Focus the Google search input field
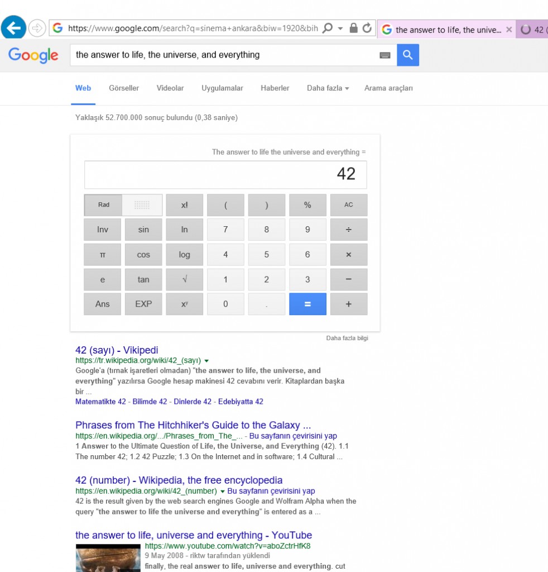This screenshot has width=548, height=572. point(224,55)
